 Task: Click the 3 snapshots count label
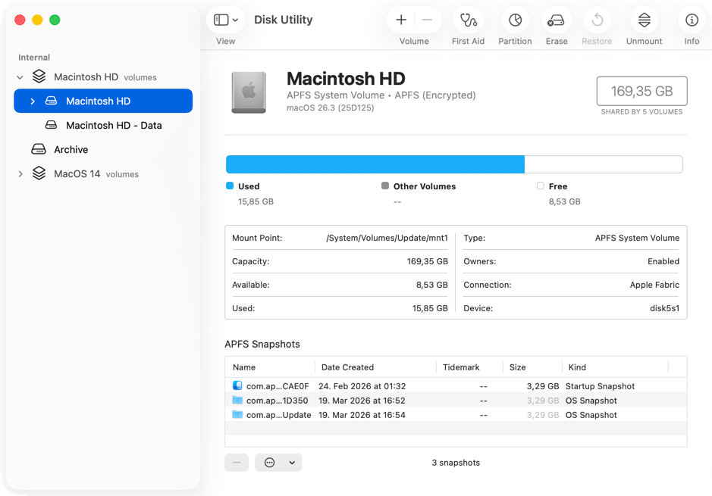click(456, 463)
